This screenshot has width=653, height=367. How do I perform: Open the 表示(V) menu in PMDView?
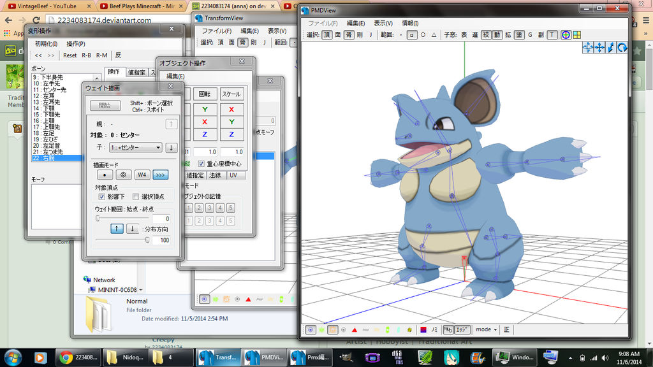pos(383,23)
